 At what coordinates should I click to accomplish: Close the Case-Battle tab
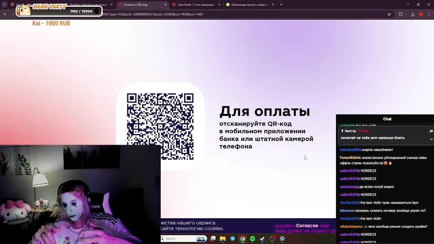219,5
